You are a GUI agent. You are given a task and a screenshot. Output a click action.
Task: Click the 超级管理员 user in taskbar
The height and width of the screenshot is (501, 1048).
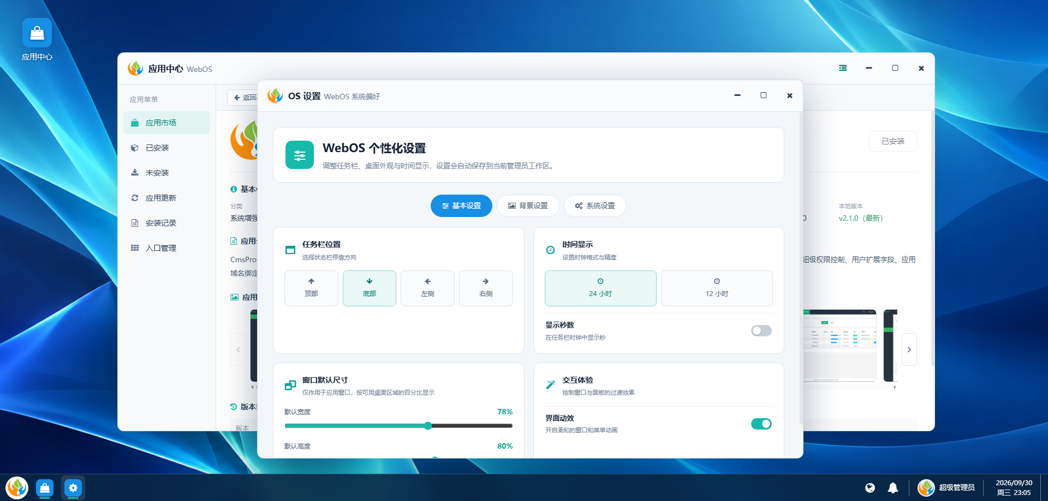(946, 487)
